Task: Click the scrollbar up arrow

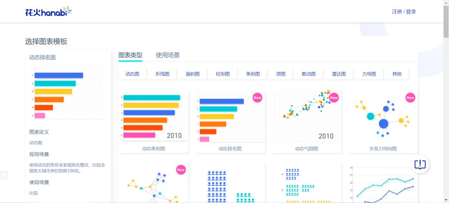Action: 446,2
